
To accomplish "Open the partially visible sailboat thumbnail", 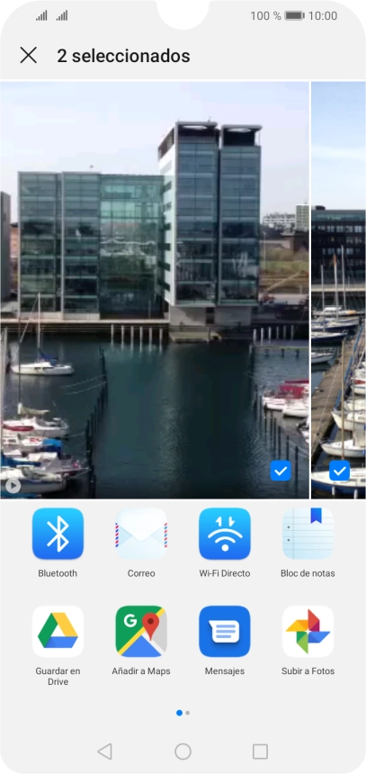I will tap(338, 290).
